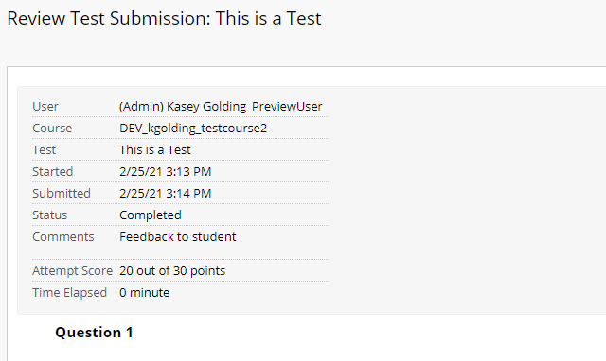Select the Comments label

tap(63, 236)
